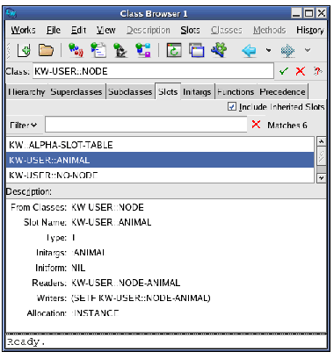This screenshot has width=334, height=359.
Task: Click the slot list scrollbar down arrow
Action: [x=322, y=178]
